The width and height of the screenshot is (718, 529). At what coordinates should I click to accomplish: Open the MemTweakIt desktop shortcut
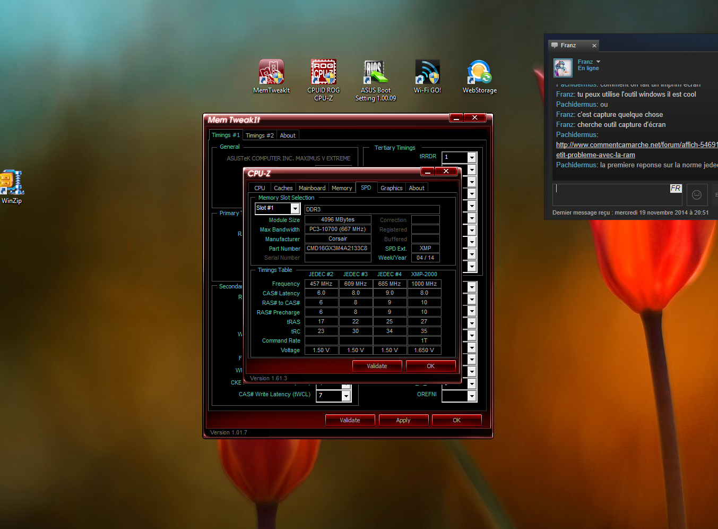pos(271,73)
